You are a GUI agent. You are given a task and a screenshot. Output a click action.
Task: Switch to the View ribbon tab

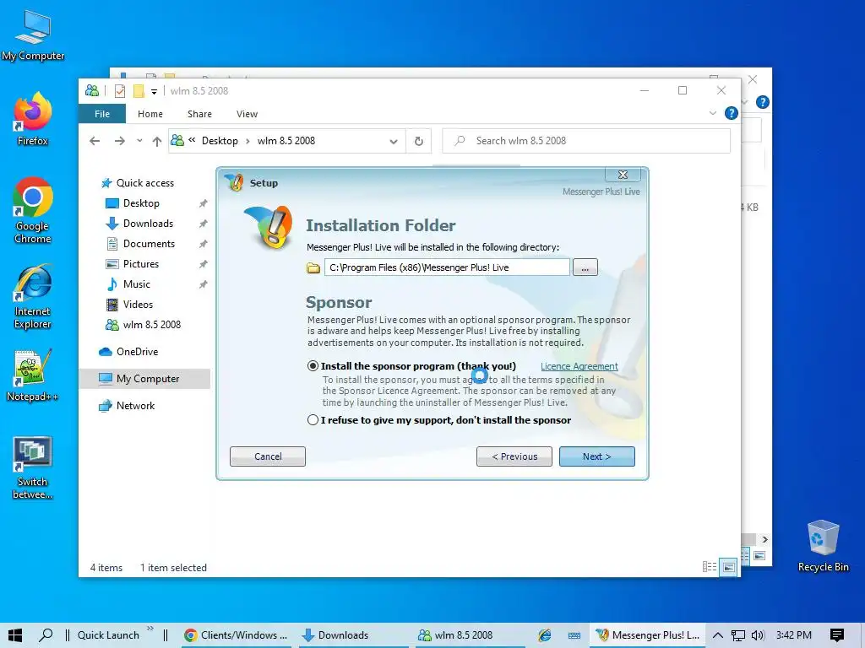(247, 114)
